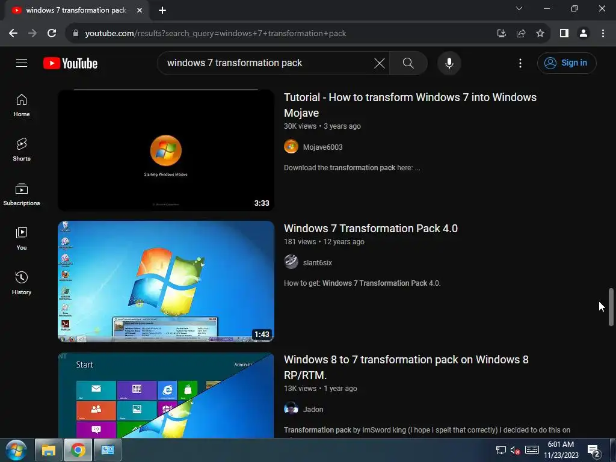Open Subscriptions in the sidebar

click(22, 194)
